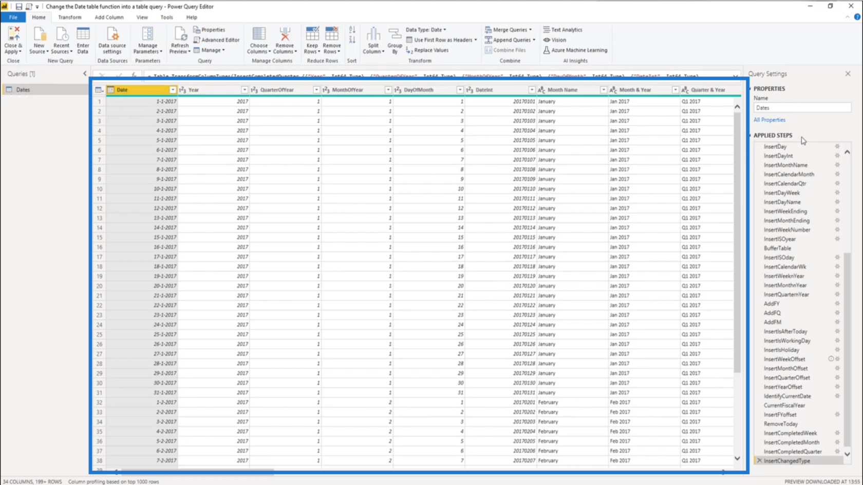The image size is (863, 485).
Task: Open the Year column filter dropdown
Action: [245, 90]
